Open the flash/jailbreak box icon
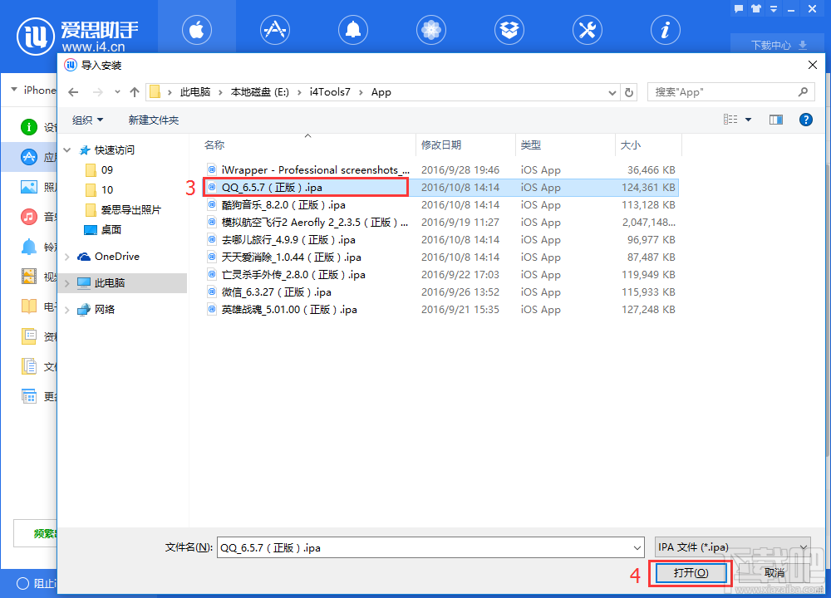The width and height of the screenshot is (831, 598). click(x=509, y=30)
